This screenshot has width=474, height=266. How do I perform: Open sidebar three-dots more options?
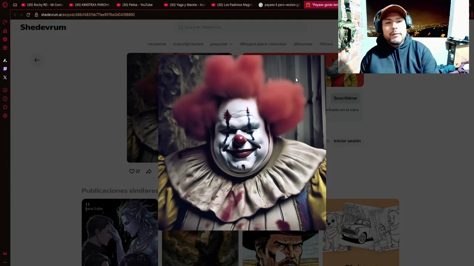(x=5, y=262)
